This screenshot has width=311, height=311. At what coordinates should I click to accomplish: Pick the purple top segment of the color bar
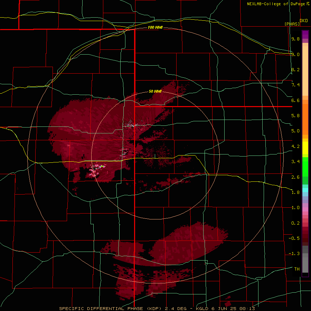click(x=305, y=35)
